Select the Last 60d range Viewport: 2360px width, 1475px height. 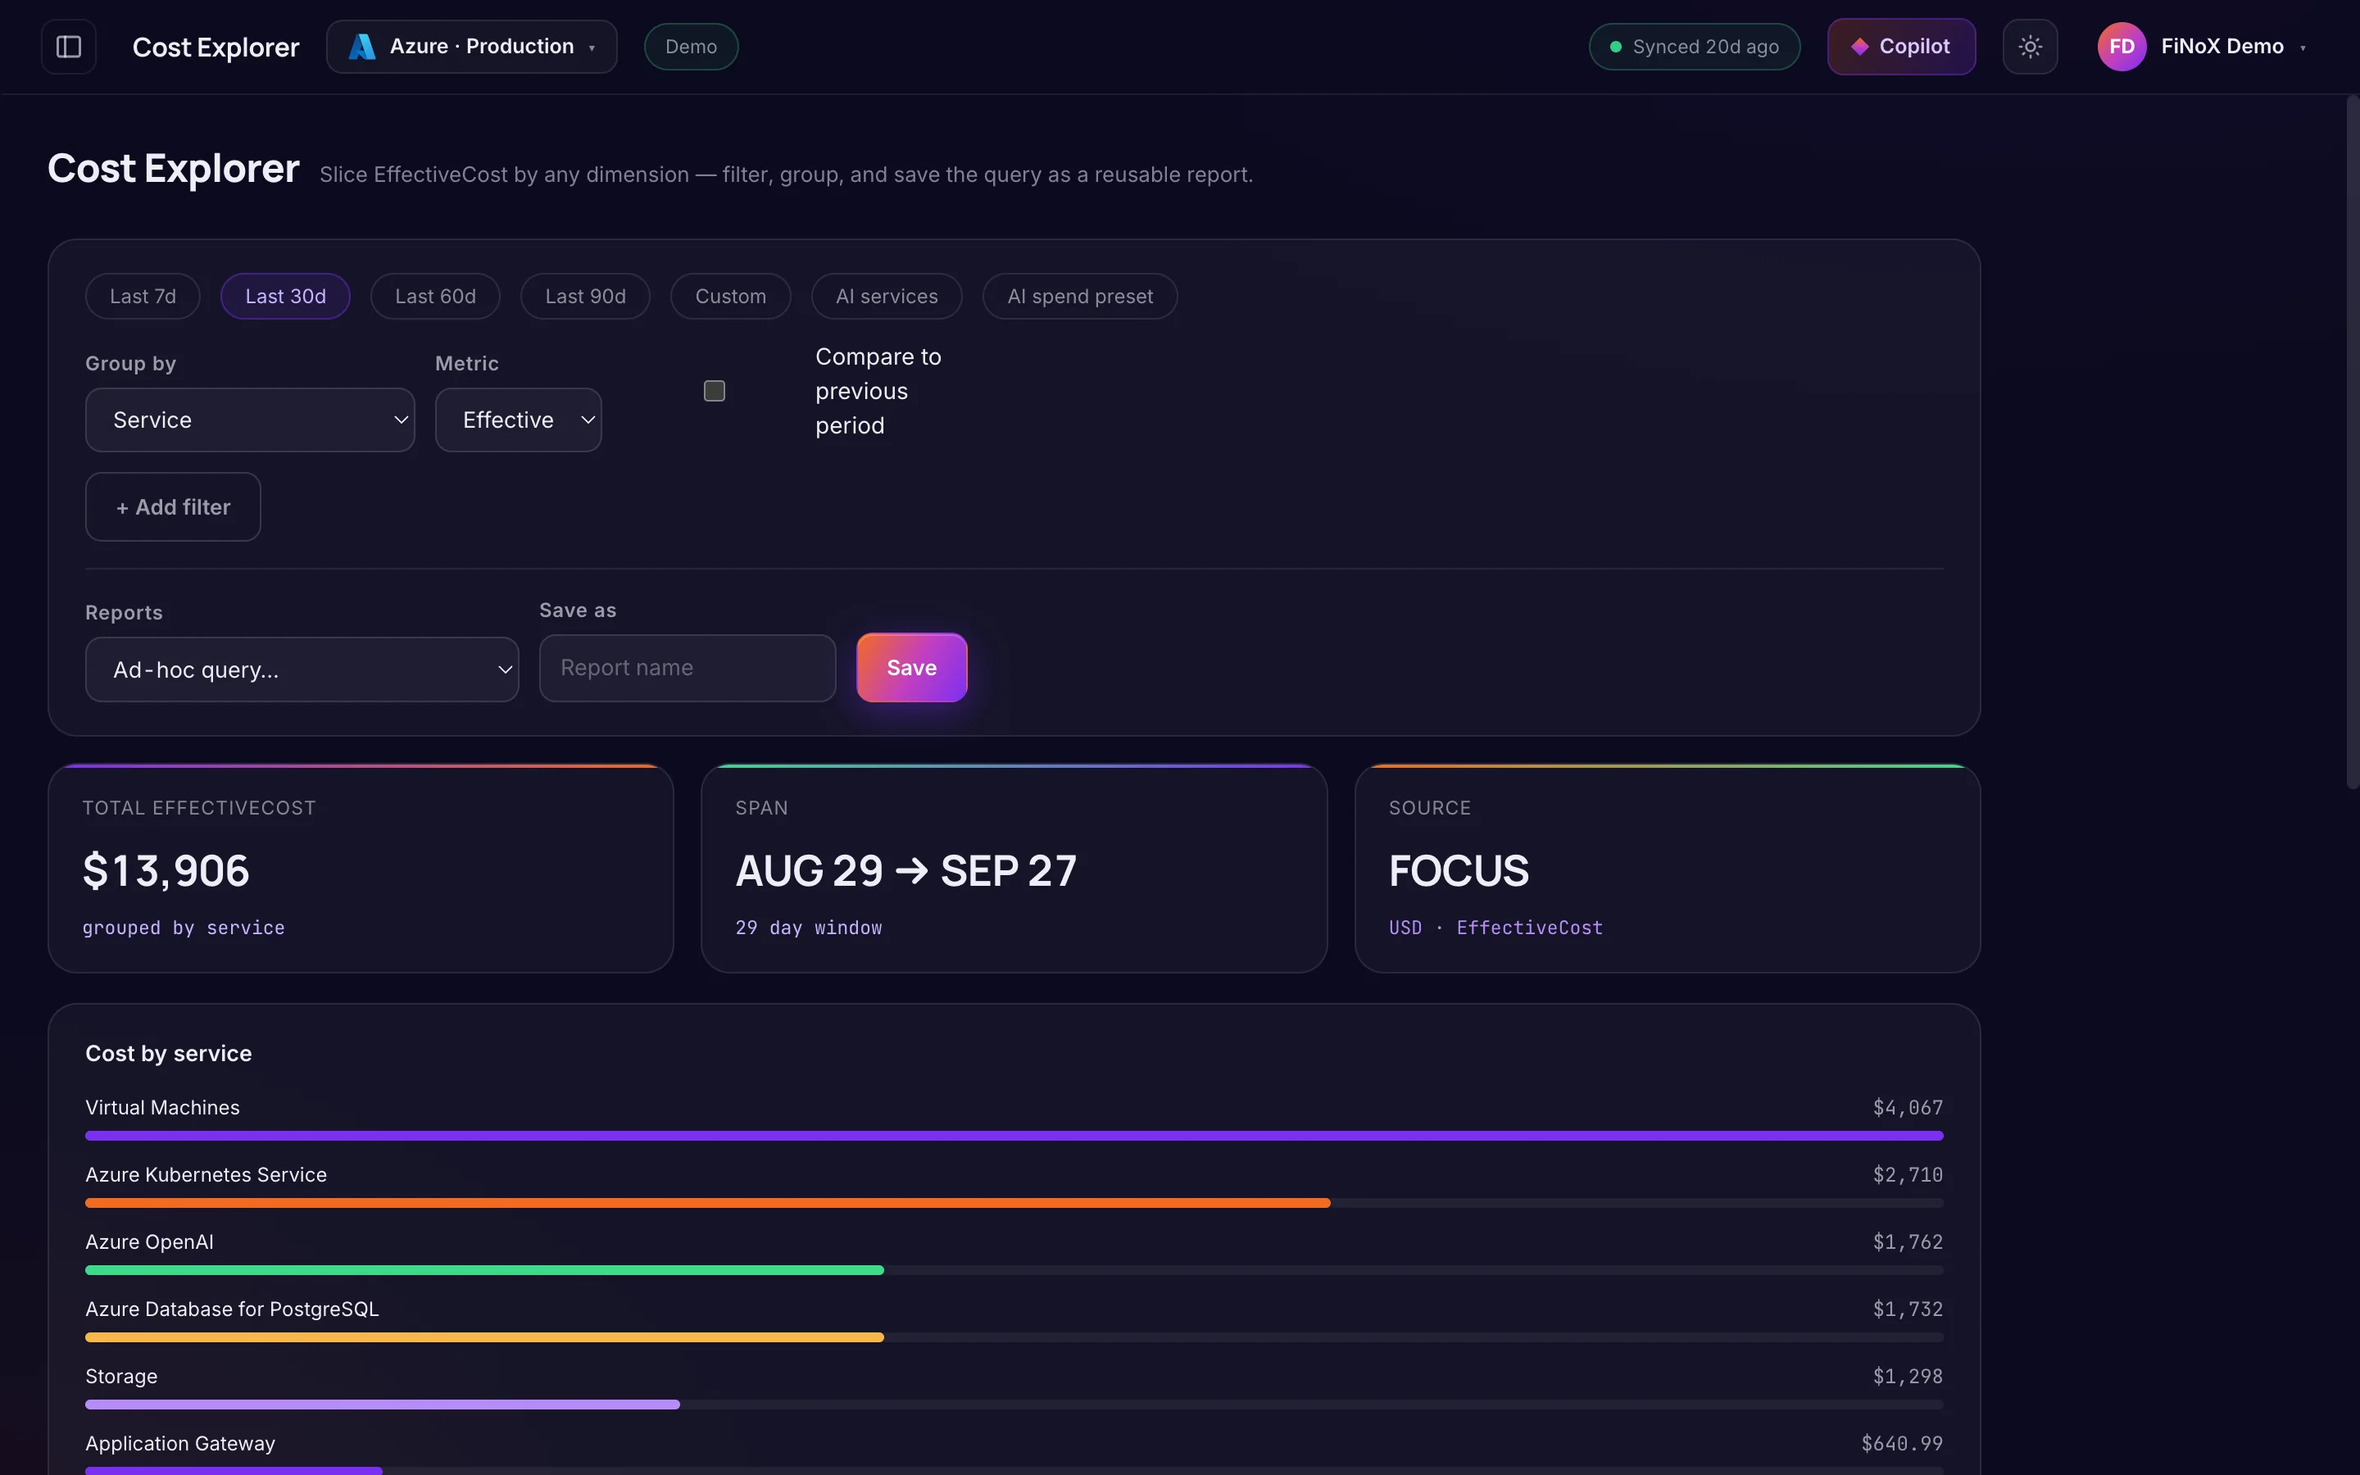[436, 297]
